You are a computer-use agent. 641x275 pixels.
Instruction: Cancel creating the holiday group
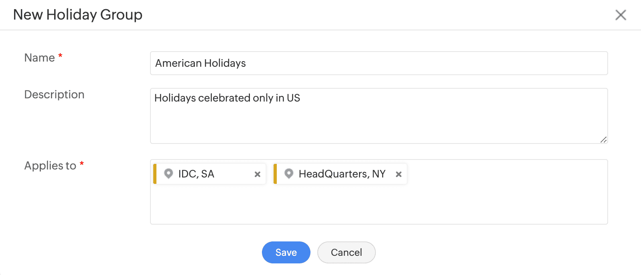346,253
